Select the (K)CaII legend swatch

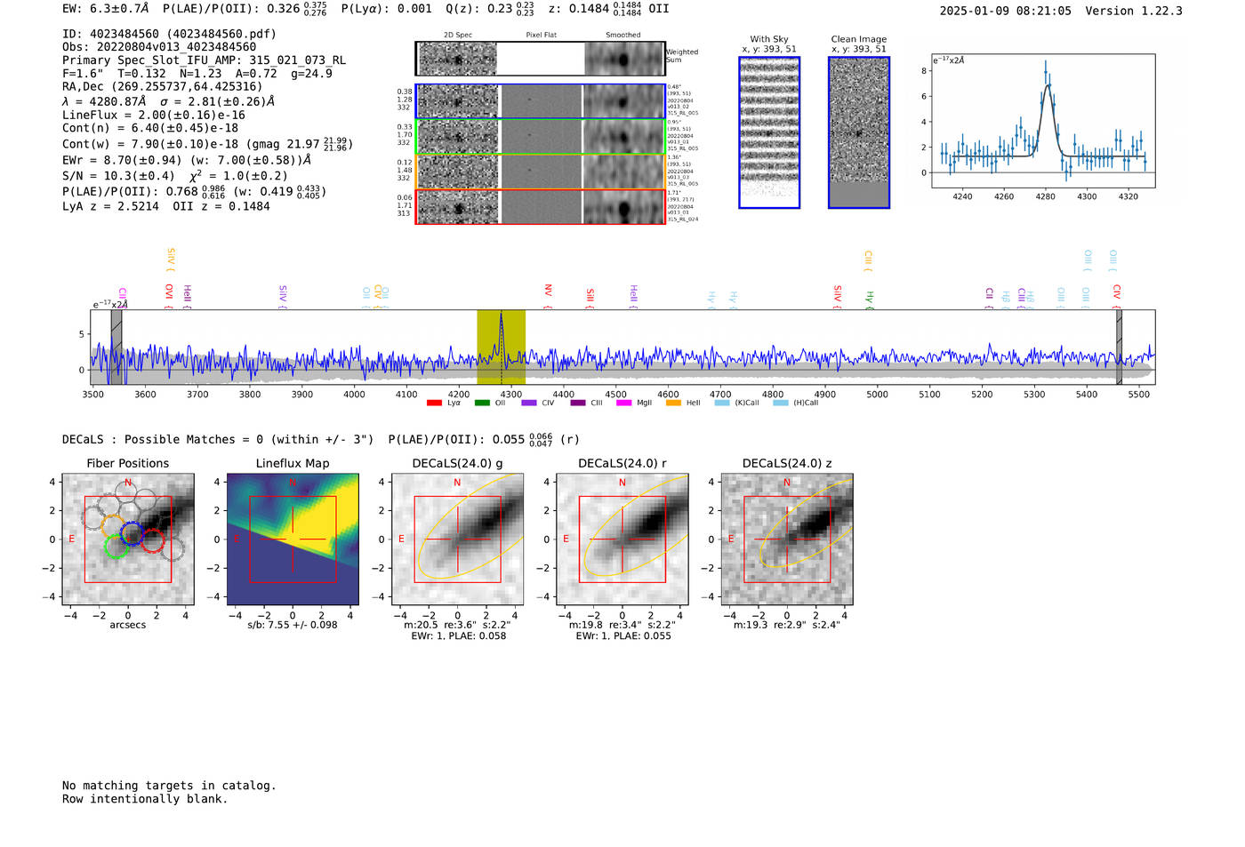pyautogui.click(x=722, y=403)
